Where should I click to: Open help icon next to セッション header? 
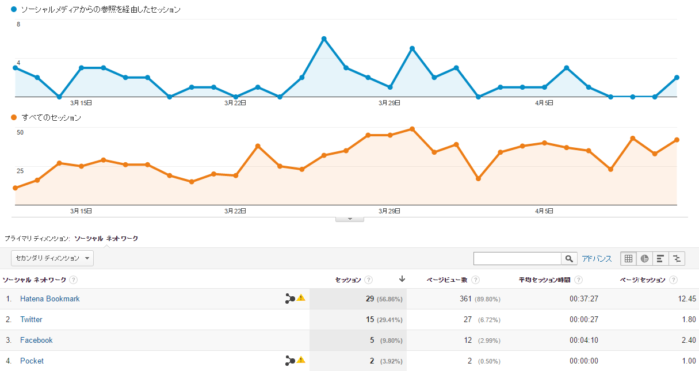368,280
